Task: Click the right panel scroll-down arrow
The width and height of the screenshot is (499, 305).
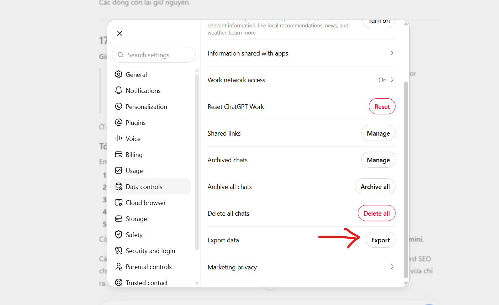Action: pos(406,283)
